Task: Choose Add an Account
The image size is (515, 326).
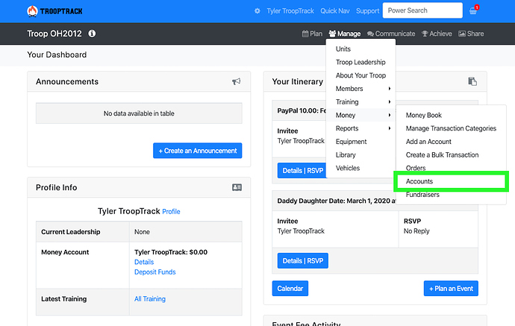Action: pos(451,142)
